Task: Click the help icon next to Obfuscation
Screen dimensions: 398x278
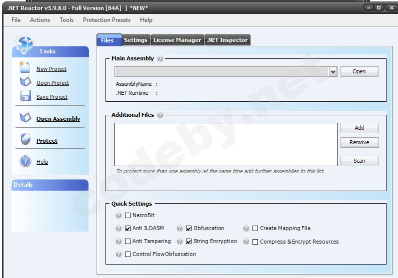Action: (x=179, y=228)
